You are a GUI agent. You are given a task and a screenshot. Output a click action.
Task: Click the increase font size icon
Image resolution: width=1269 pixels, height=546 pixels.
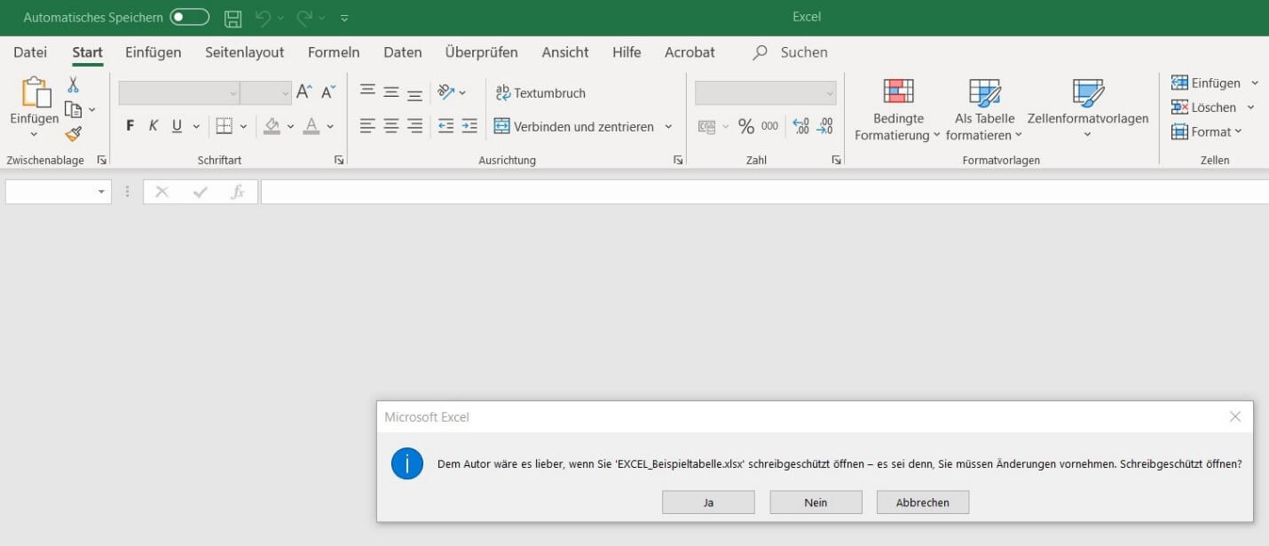(x=304, y=91)
